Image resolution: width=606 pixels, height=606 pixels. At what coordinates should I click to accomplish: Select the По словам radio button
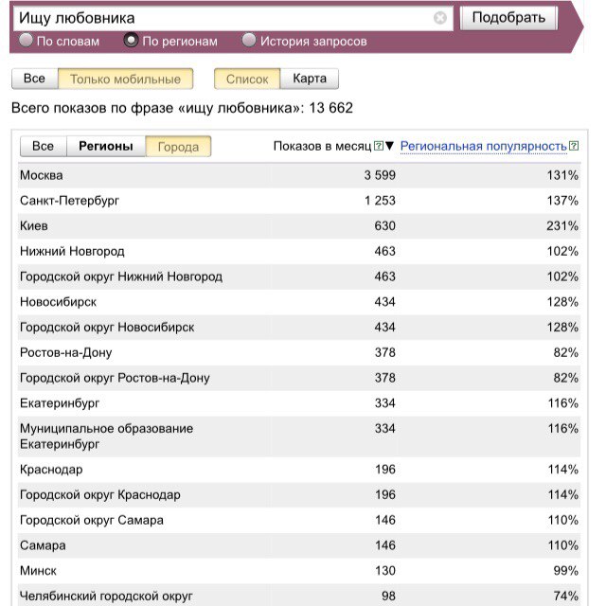[x=27, y=41]
